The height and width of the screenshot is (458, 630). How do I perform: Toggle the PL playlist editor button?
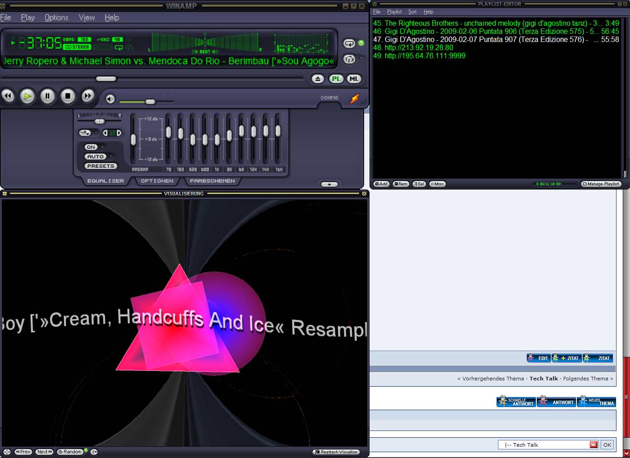pyautogui.click(x=336, y=79)
